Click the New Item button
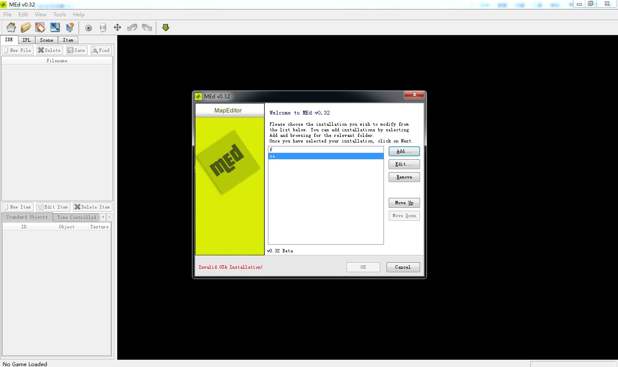 [18, 207]
